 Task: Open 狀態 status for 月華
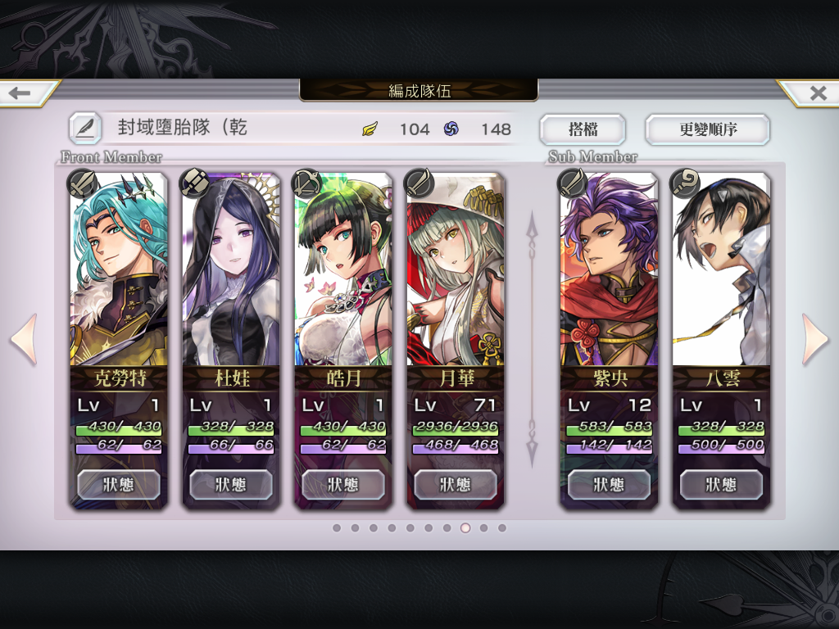tap(456, 485)
